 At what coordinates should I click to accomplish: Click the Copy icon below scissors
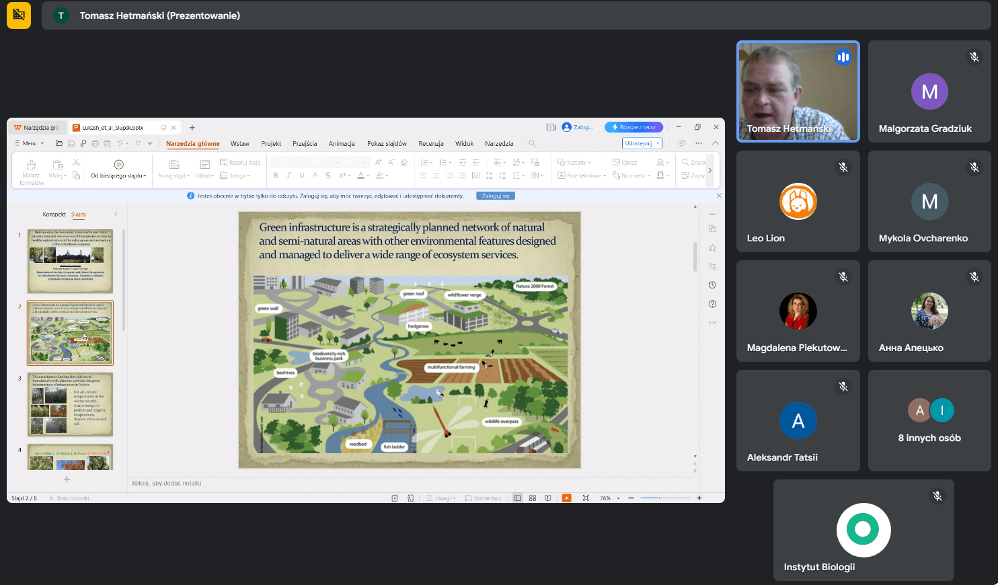[x=76, y=175]
